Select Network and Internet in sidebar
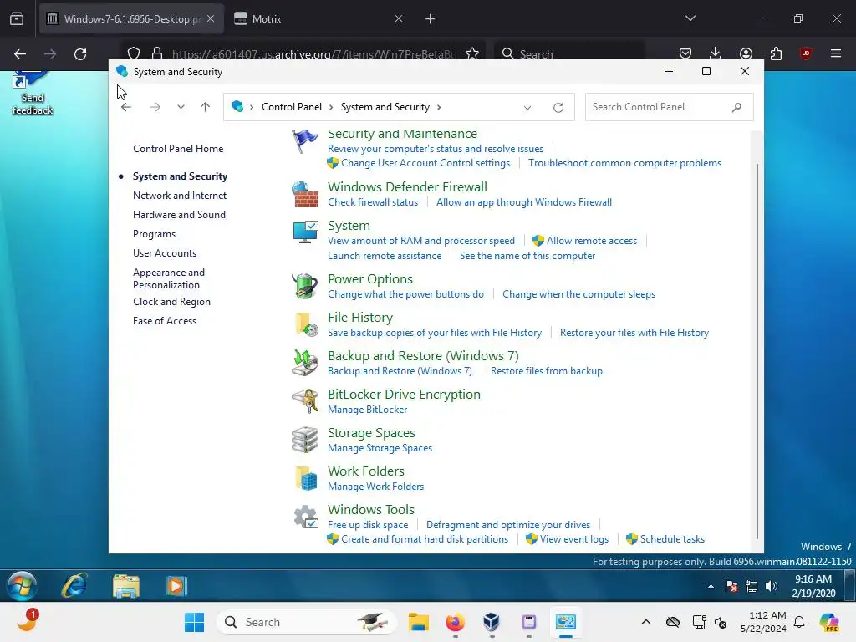856x642 pixels. 180,196
